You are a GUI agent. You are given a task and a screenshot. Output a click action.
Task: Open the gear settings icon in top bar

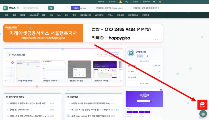pos(160,2)
